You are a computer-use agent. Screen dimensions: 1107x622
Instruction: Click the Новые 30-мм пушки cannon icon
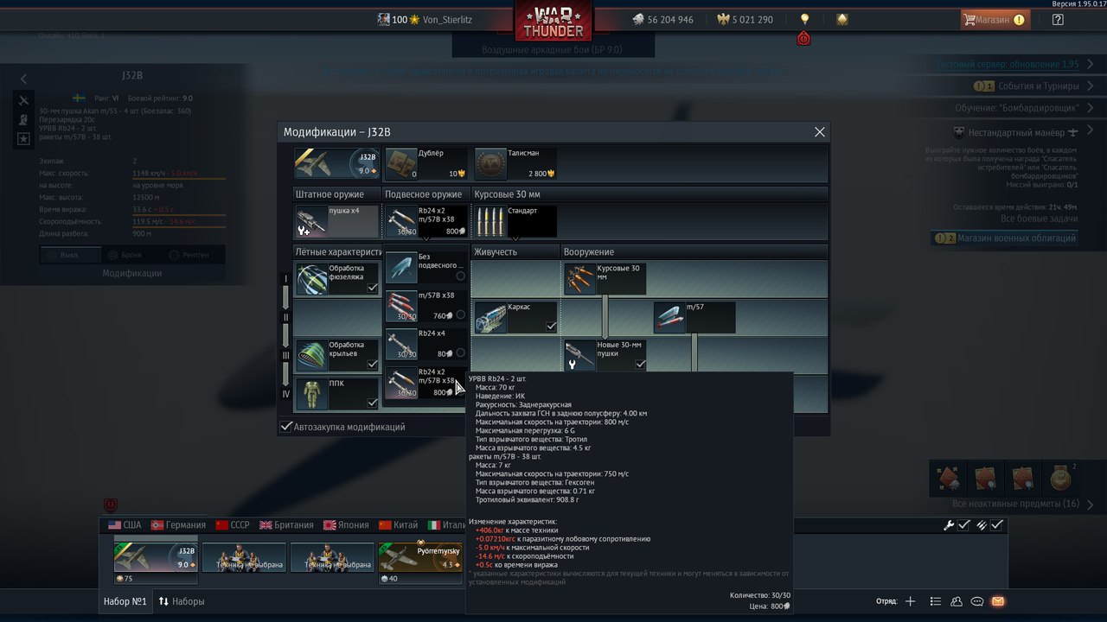(x=580, y=355)
